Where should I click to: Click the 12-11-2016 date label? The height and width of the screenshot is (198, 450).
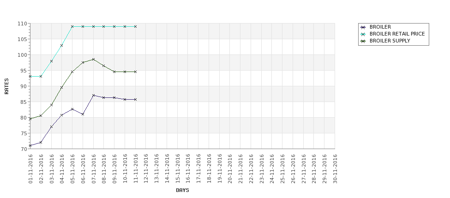click(x=146, y=169)
